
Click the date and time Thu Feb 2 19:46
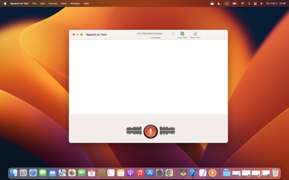click(x=276, y=4)
